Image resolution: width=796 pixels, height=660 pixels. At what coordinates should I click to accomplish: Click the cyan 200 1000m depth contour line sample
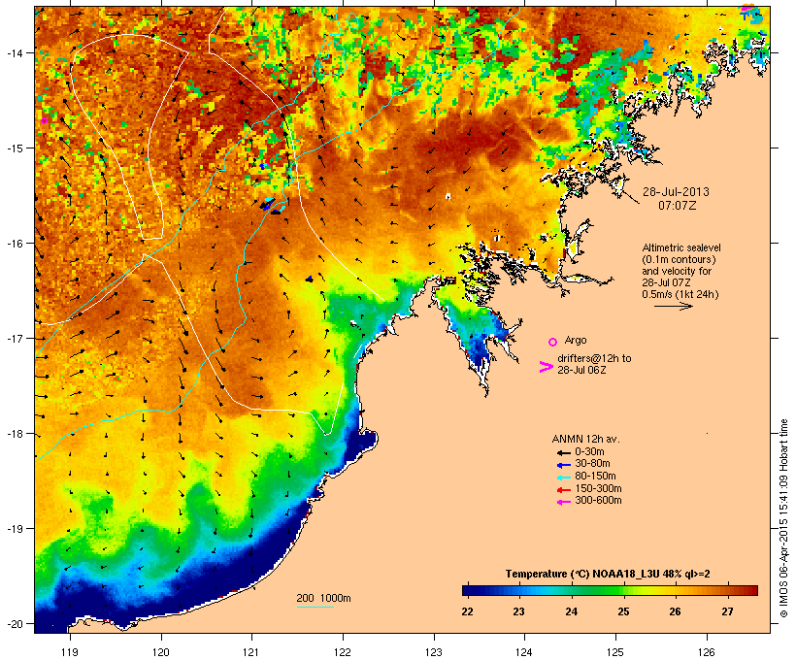point(315,607)
